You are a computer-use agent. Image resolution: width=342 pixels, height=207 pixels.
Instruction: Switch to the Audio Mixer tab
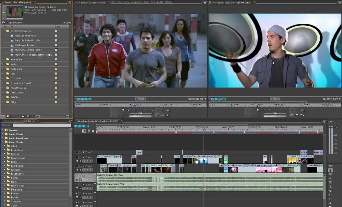pyautogui.click(x=150, y=3)
